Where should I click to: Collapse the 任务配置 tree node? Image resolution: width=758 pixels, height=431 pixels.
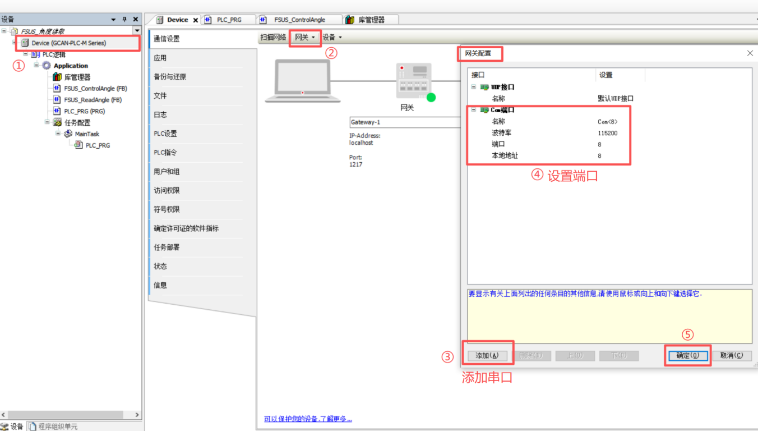[48, 122]
